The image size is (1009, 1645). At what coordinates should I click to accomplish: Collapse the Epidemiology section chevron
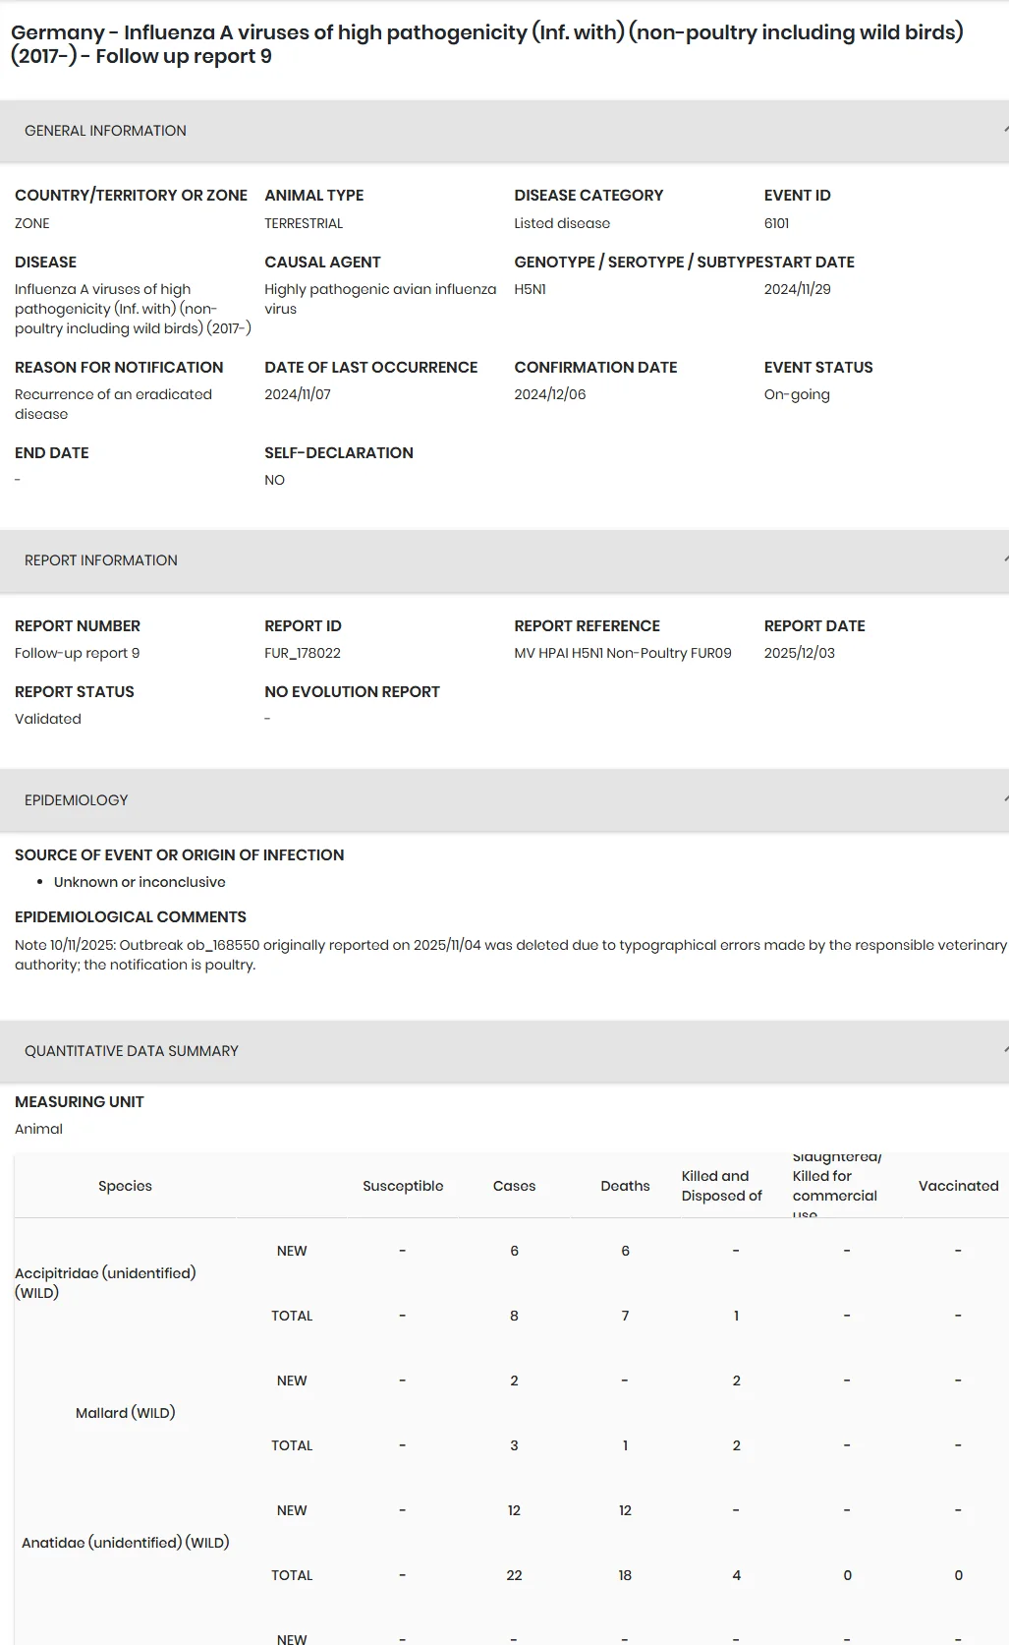point(1005,799)
